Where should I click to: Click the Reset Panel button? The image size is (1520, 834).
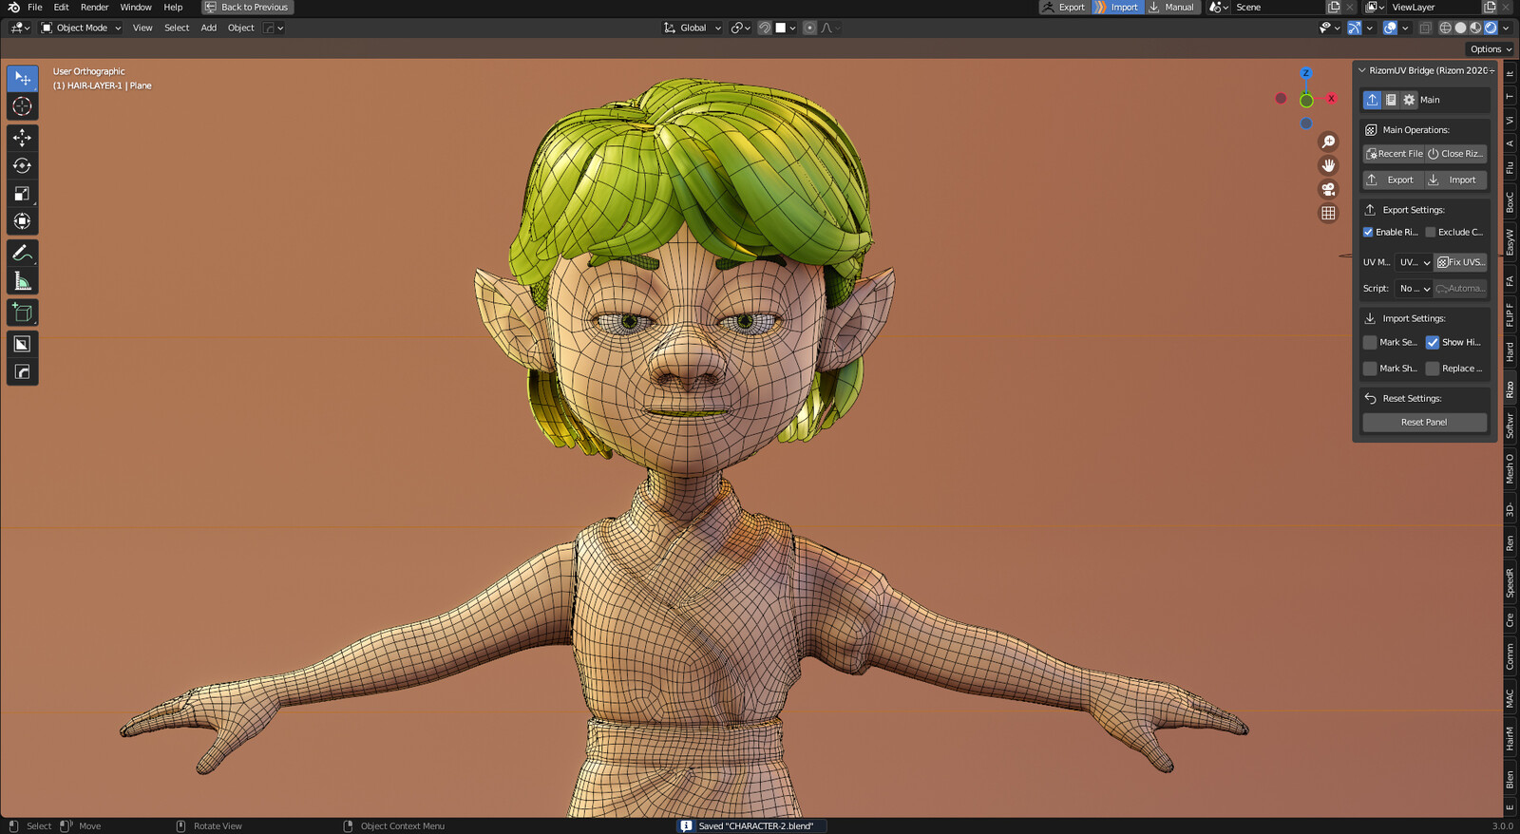[x=1424, y=423]
